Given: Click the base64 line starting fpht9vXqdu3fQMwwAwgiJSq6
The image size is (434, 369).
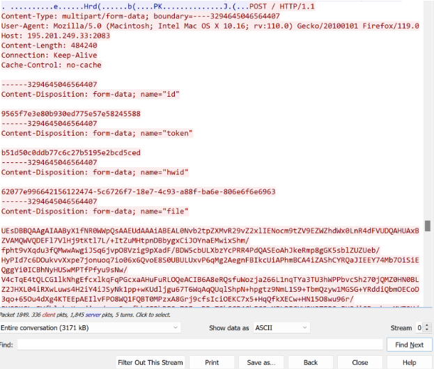Looking at the screenshot, I should click(x=190, y=251).
